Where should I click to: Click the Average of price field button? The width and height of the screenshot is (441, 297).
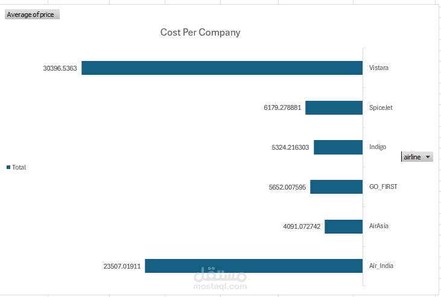pos(32,14)
